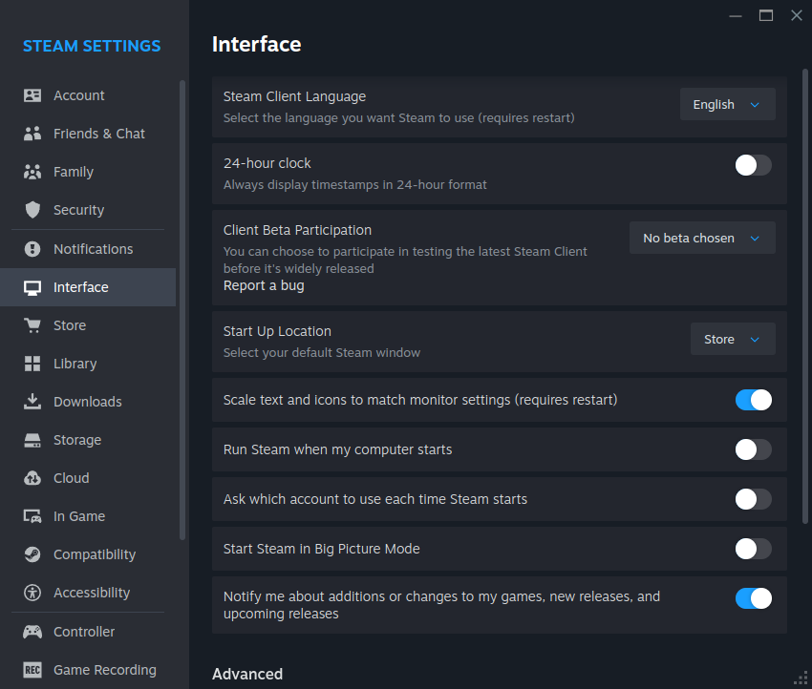Enable the 24-hour clock toggle
Screen dimensions: 812x689
[x=753, y=165]
